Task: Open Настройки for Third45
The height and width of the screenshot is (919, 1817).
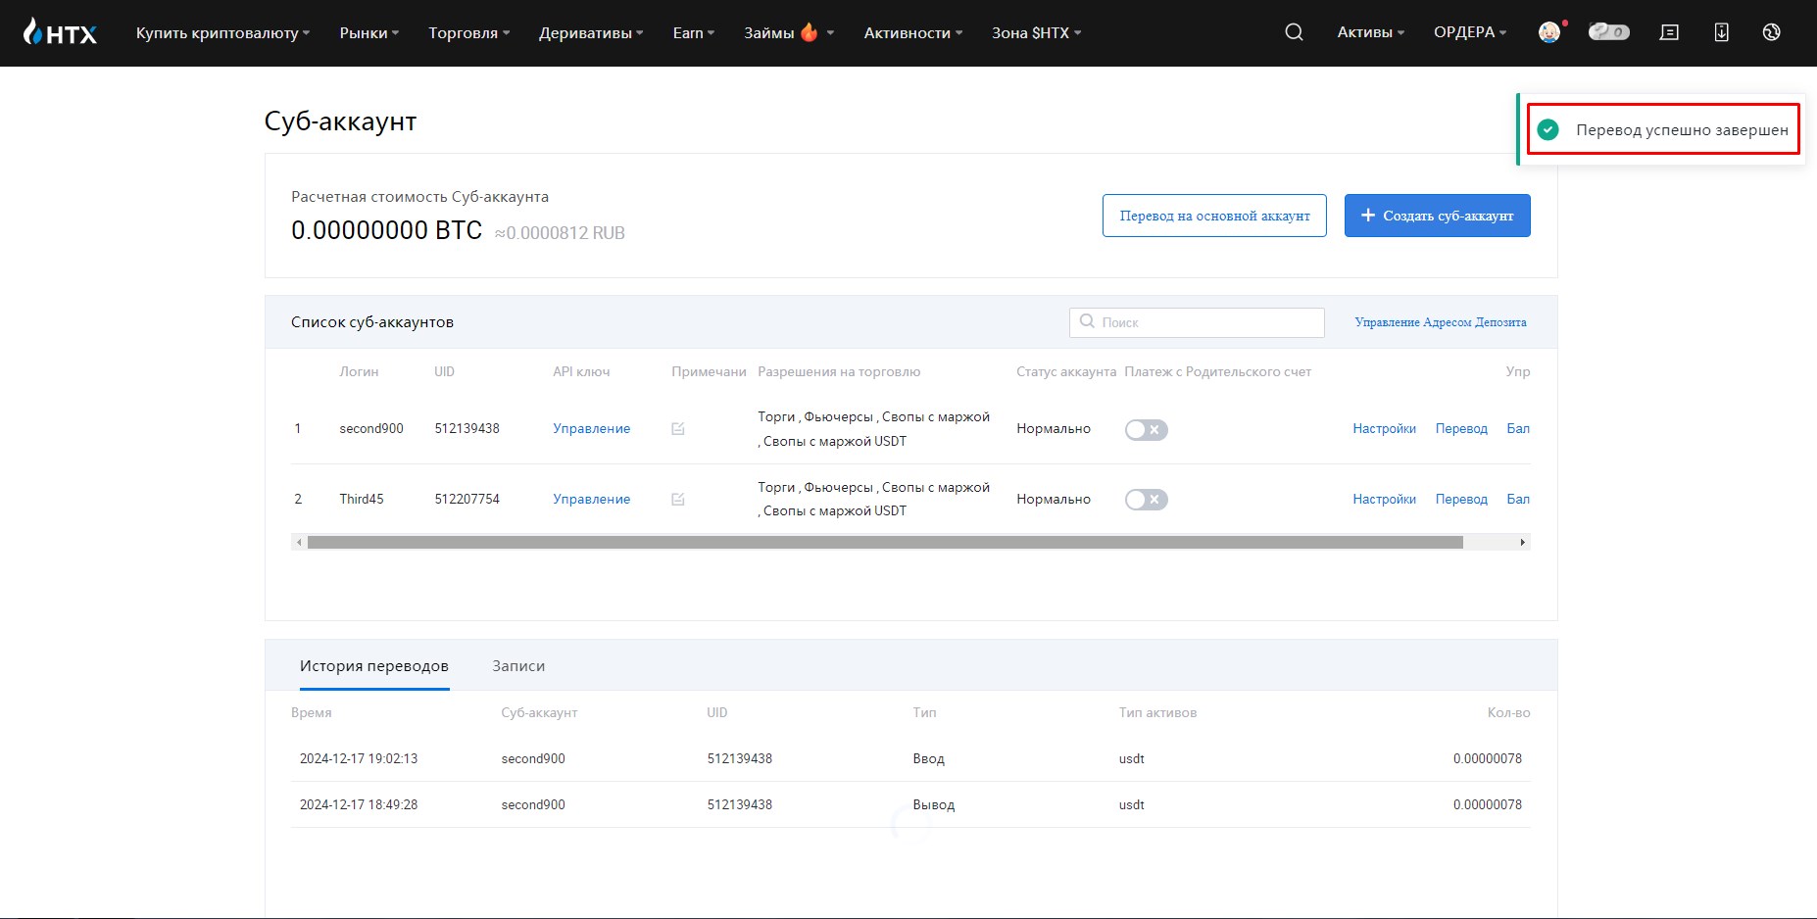Action: [x=1384, y=499]
